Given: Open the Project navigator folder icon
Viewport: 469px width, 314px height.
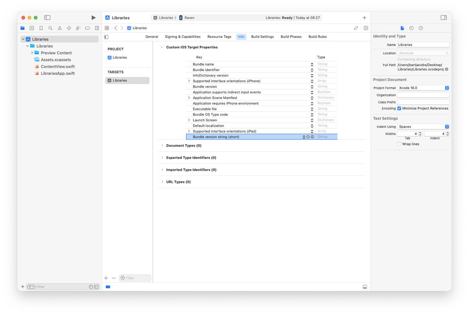Looking at the screenshot, I should tap(22, 28).
